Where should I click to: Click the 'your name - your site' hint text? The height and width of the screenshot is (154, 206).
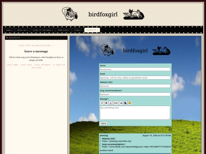[x=36, y=66]
